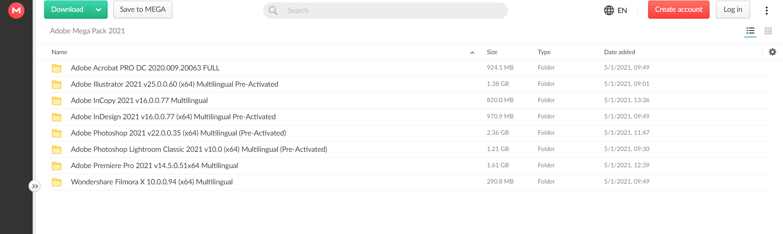Open the EN language selector
This screenshot has height=234, width=783.
click(x=615, y=11)
